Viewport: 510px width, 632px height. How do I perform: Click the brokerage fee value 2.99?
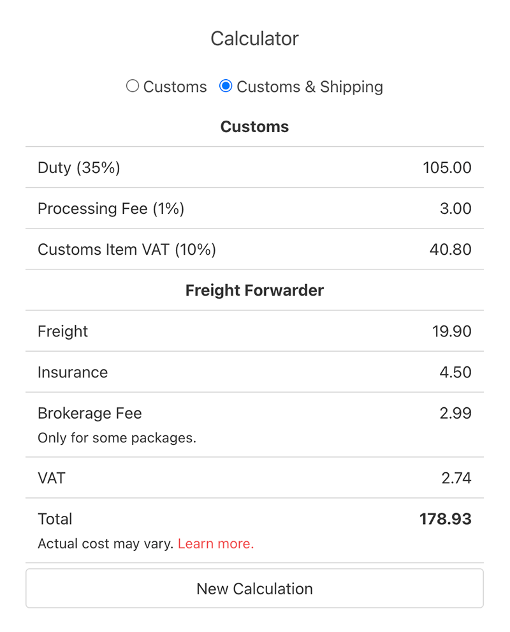(x=455, y=413)
